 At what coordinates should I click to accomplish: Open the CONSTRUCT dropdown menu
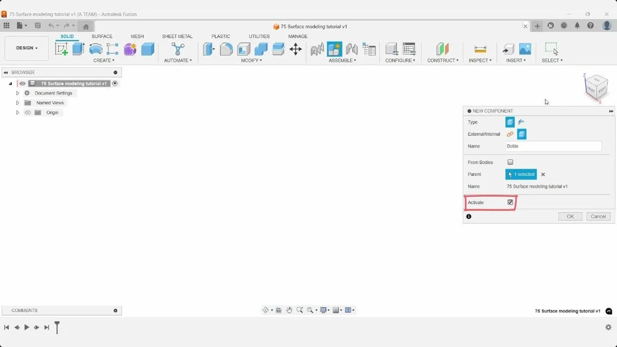[443, 60]
